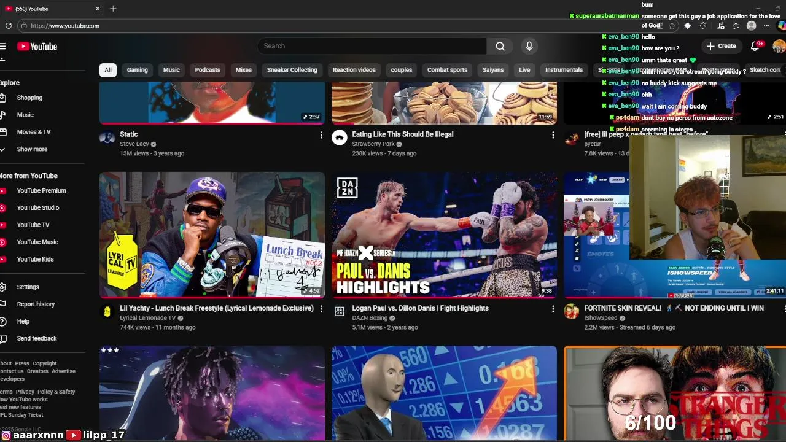
Task: Open the browser's three-dot menu
Action: point(766,26)
